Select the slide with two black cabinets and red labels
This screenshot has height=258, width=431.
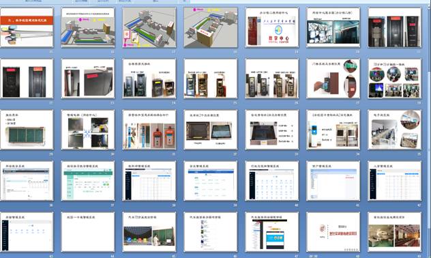point(27,78)
